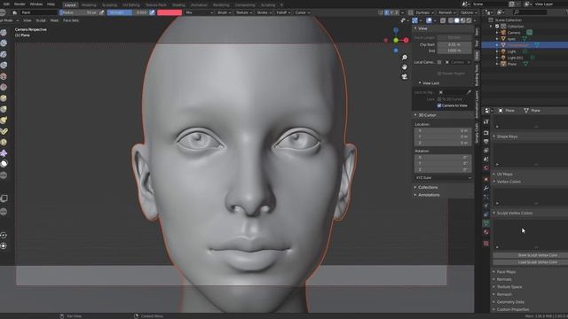
Task: Open the XYZ Euler rotation mode dropdown
Action: [x=443, y=178]
